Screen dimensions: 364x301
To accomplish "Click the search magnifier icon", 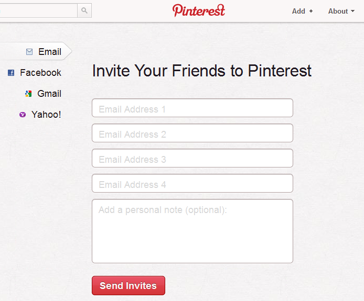I will click(84, 10).
